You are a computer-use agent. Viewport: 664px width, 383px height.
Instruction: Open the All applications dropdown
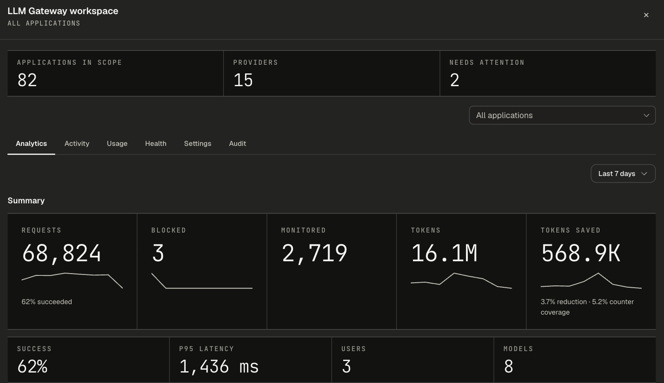tap(562, 115)
